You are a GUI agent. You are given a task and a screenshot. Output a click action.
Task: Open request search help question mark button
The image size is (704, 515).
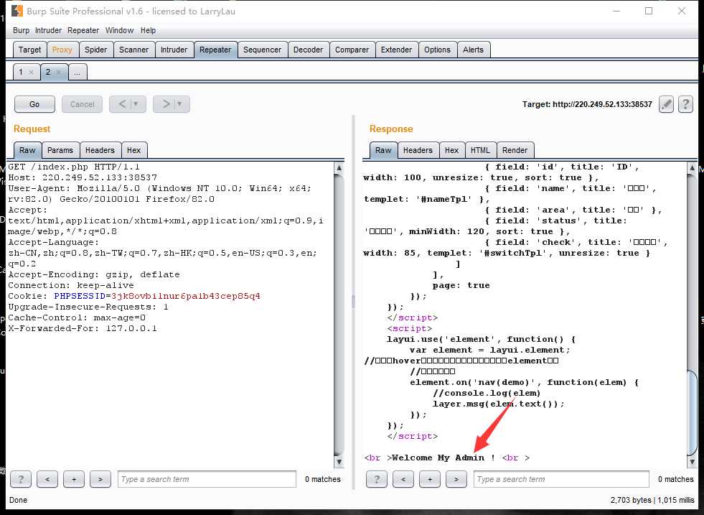click(21, 480)
